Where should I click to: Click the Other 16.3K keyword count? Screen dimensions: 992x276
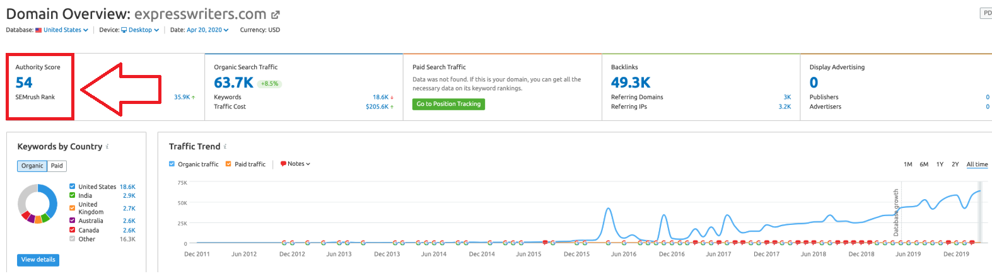[128, 239]
